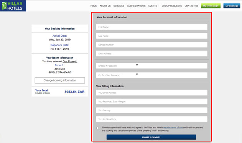Open the Contact Us page
The height and width of the screenshot is (143, 242).
(x=191, y=6)
